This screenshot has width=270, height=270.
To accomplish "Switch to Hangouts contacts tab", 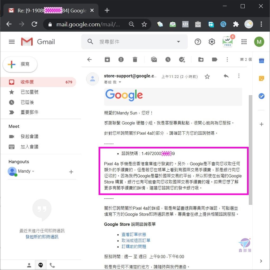I will pyautogui.click(x=29, y=265).
